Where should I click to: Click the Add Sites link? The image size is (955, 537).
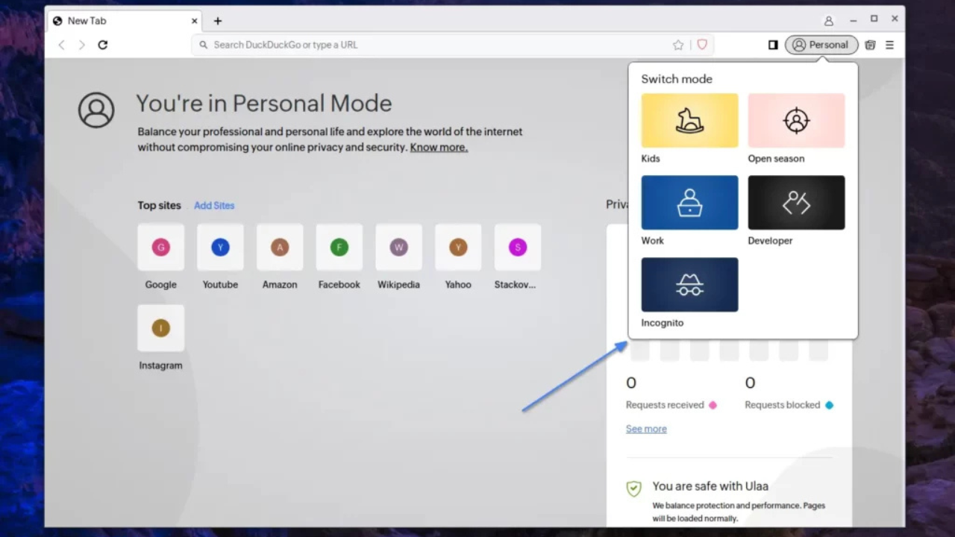point(214,205)
